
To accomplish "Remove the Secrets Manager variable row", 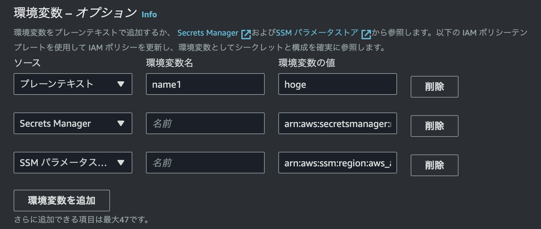I will [x=434, y=126].
